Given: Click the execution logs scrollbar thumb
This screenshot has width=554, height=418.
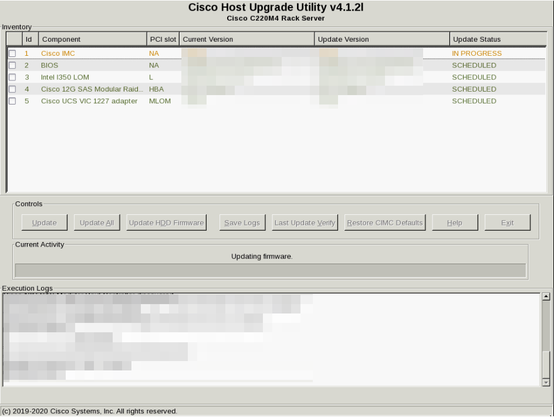Looking at the screenshot, I should [546, 365].
